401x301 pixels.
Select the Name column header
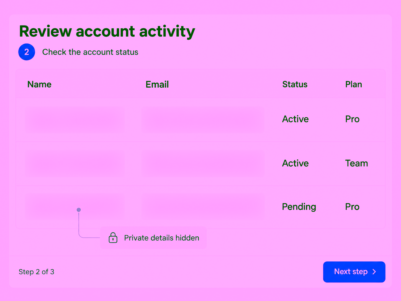pos(39,84)
